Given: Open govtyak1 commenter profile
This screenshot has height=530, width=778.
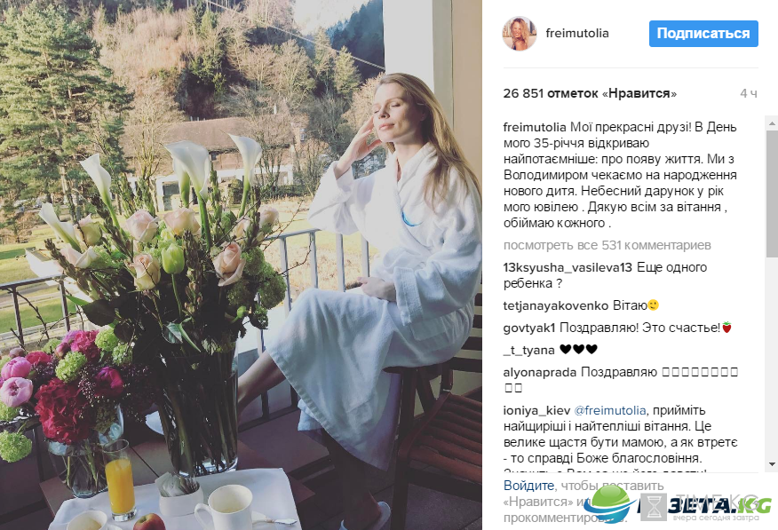Looking at the screenshot, I should (x=529, y=328).
